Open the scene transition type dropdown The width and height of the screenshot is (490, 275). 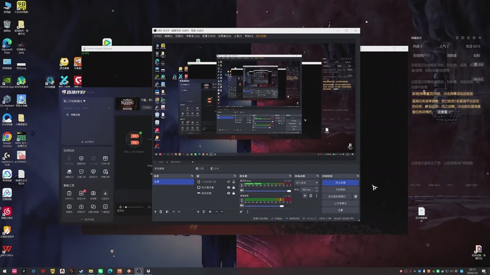coord(307,183)
